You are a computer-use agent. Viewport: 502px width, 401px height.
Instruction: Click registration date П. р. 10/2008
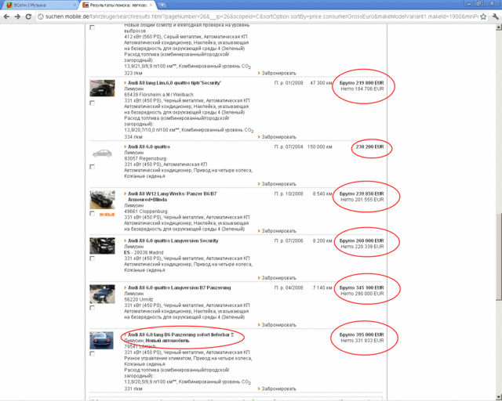click(289, 193)
